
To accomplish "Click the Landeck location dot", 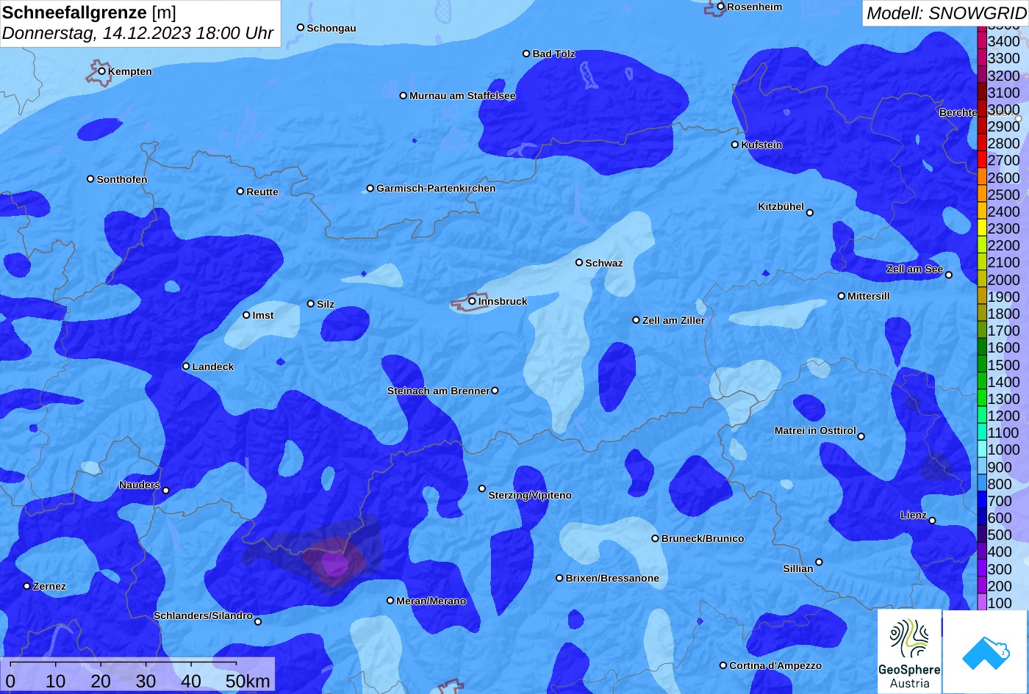I will pos(186,366).
